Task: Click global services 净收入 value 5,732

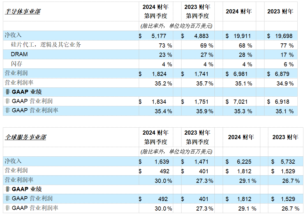Action: [286, 162]
